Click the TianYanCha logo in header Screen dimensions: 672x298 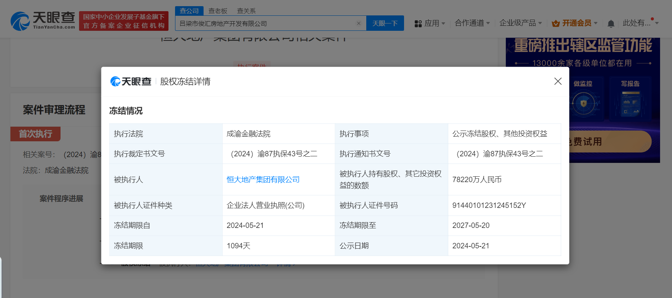click(43, 21)
